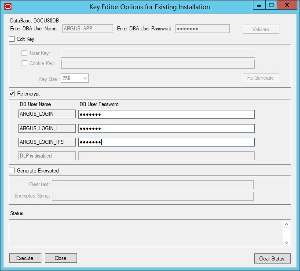This screenshot has height=271, width=300.
Task: Click the Status scrollbar down arrow
Action: click(x=287, y=242)
